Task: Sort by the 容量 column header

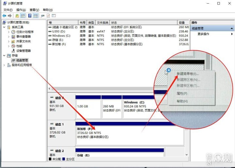Action: (183, 22)
